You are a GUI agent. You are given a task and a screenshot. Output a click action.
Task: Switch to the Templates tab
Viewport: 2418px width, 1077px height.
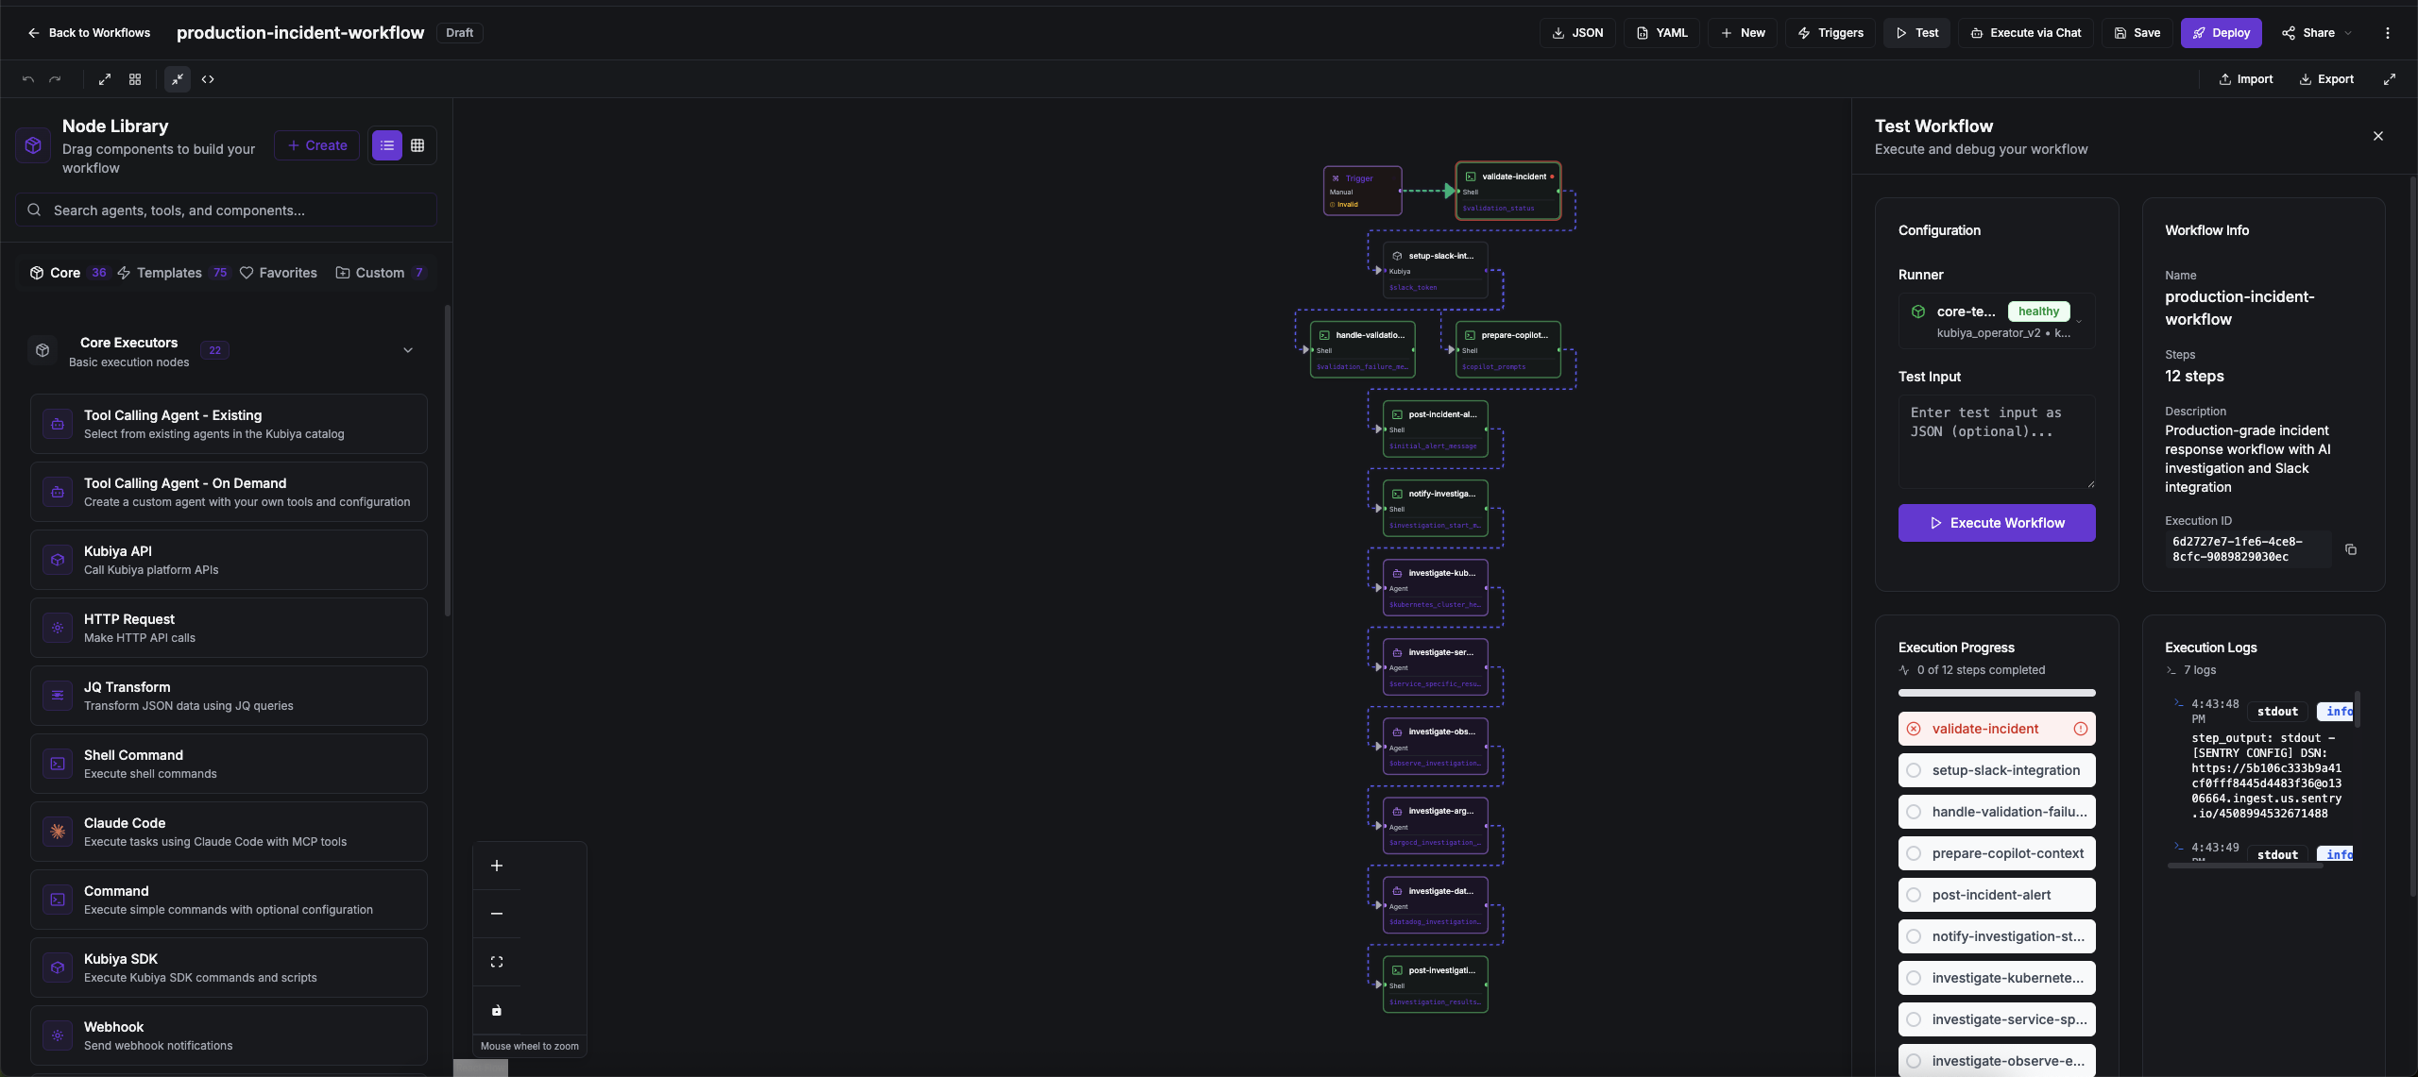(x=173, y=273)
